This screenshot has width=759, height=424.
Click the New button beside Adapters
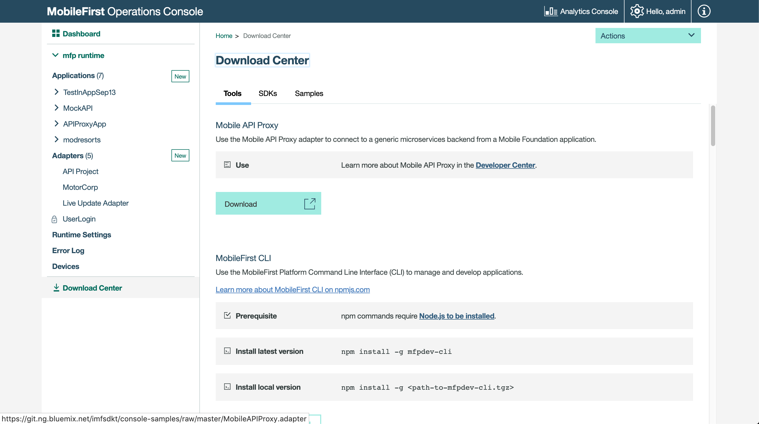coord(180,156)
